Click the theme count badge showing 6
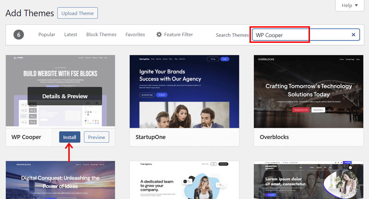The width and height of the screenshot is (369, 199). (18, 35)
